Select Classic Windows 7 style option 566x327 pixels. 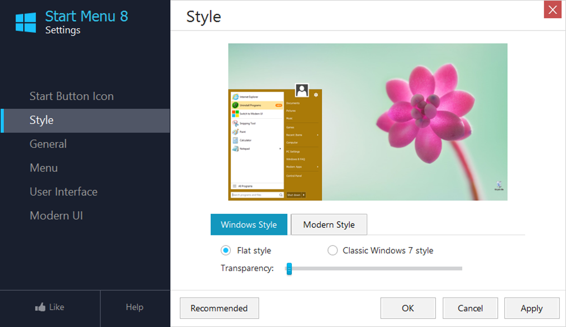click(x=332, y=250)
